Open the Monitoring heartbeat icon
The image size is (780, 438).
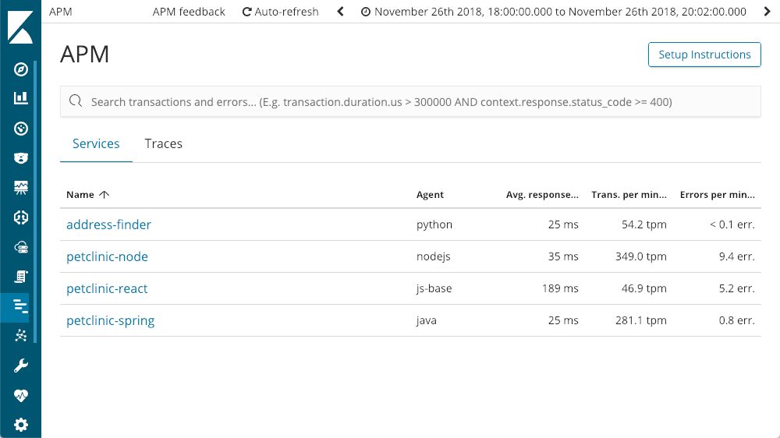(x=20, y=396)
